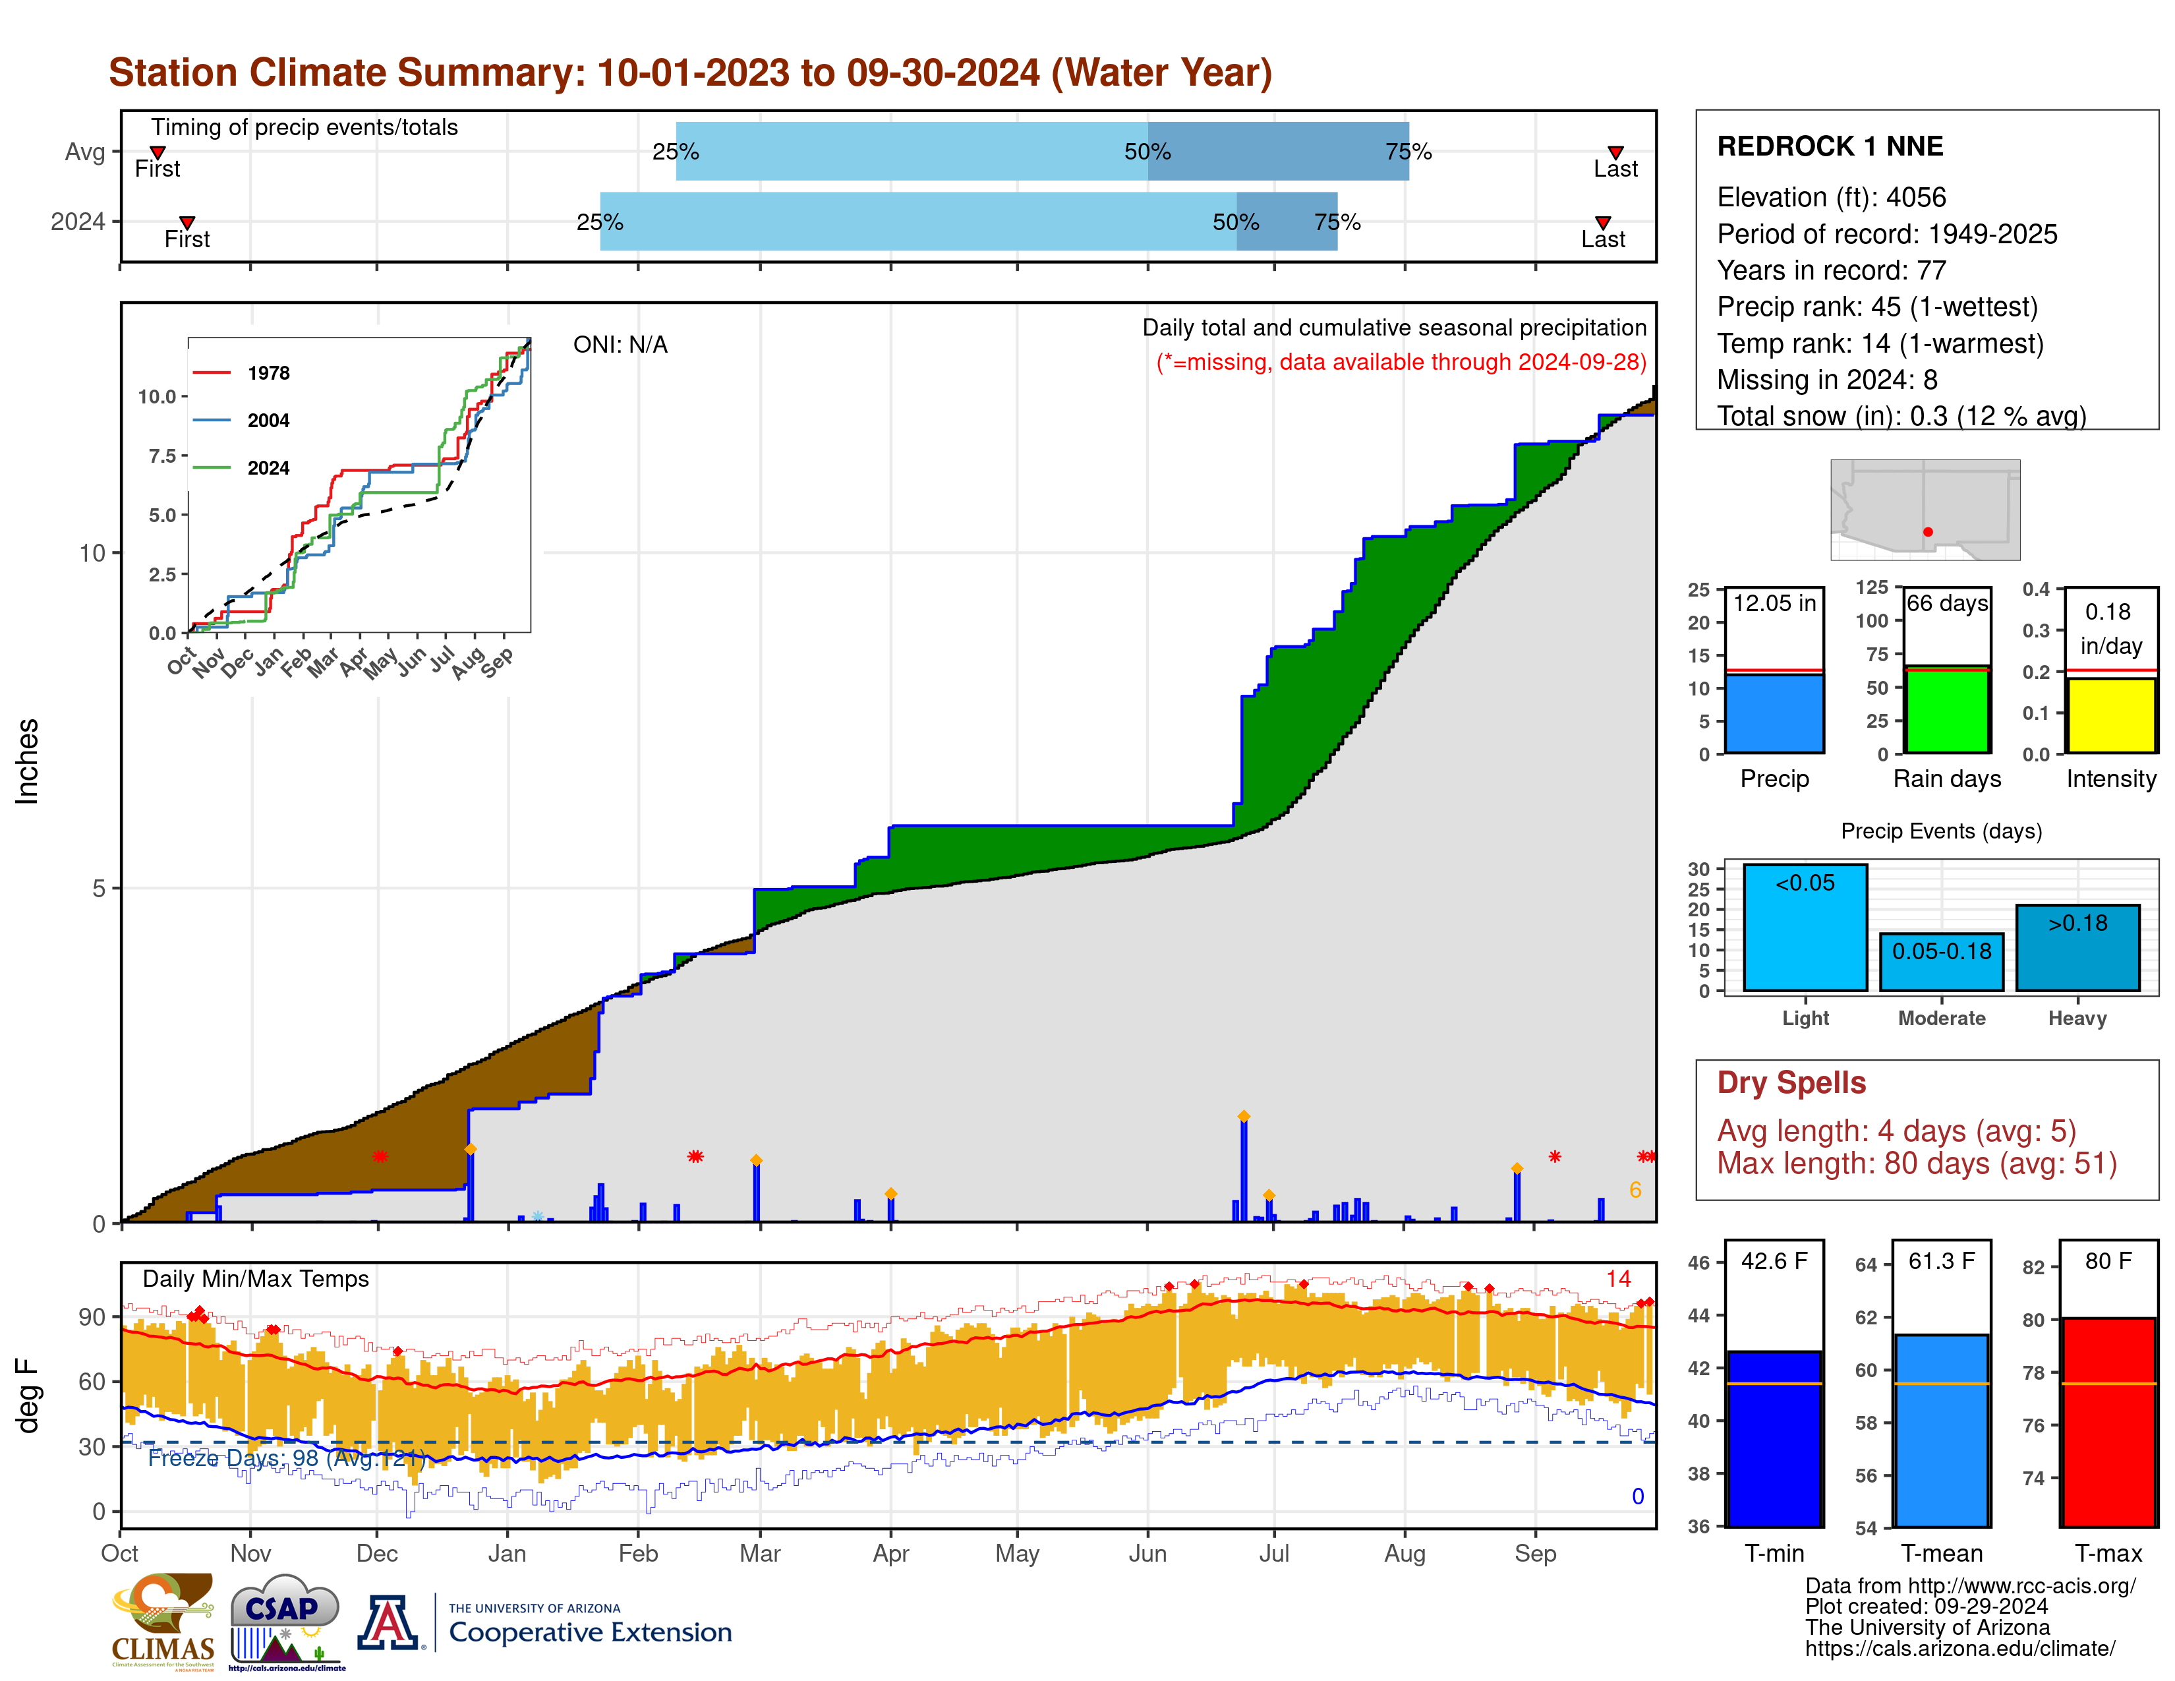Click the Avg 'First' precip marker triangle
2175x1681 pixels.
158,152
